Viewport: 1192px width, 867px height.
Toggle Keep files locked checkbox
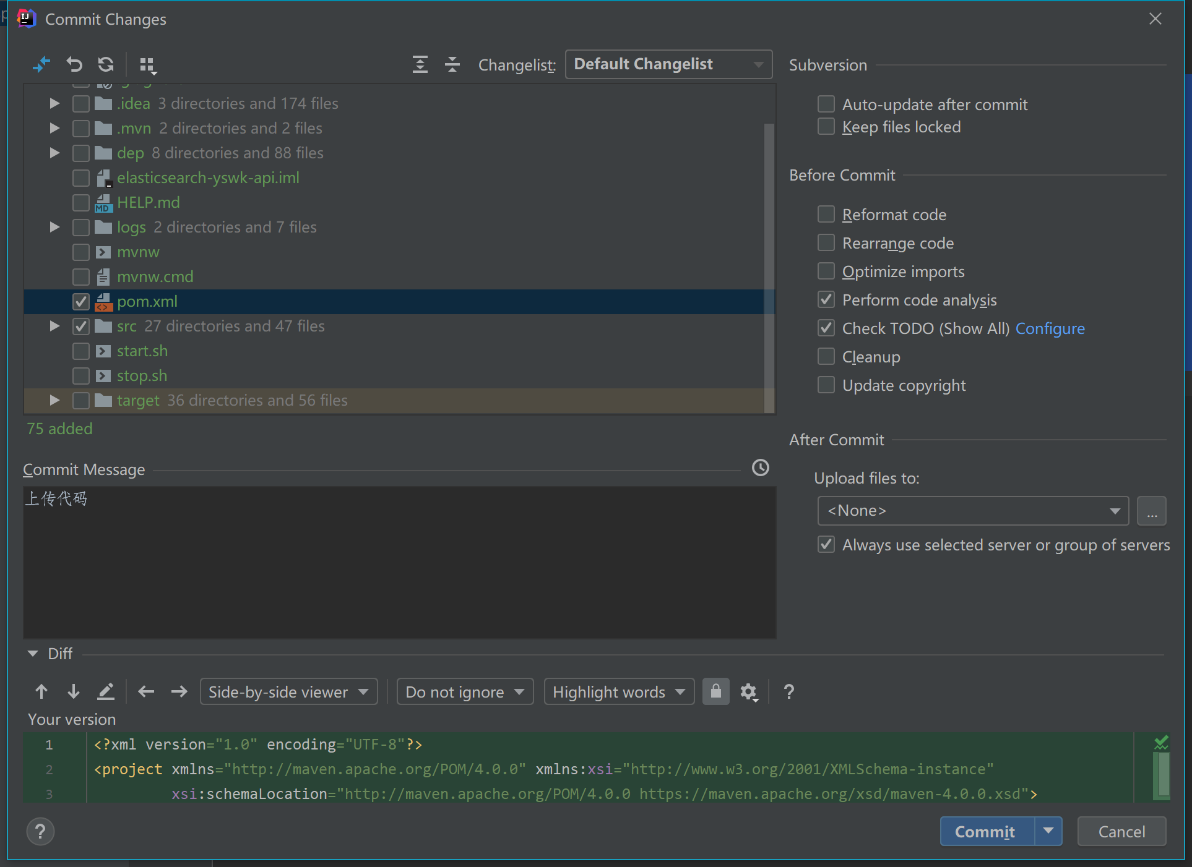(826, 126)
